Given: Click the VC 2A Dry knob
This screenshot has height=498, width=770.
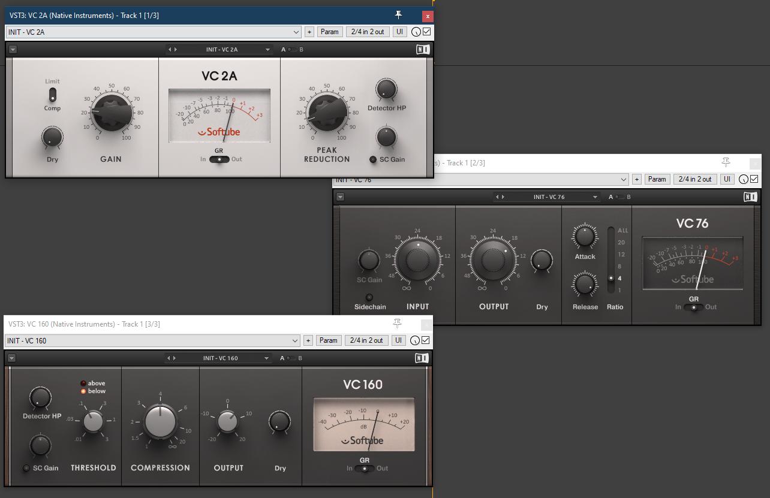Looking at the screenshot, I should click(x=52, y=137).
